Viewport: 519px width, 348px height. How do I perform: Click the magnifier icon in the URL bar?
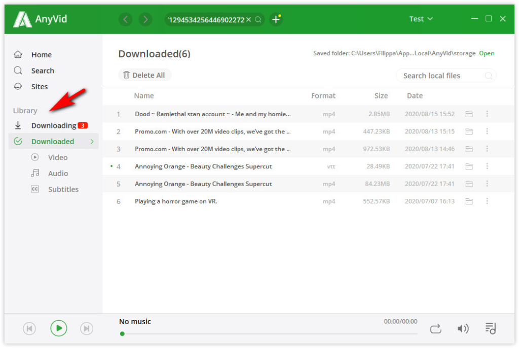click(x=258, y=20)
